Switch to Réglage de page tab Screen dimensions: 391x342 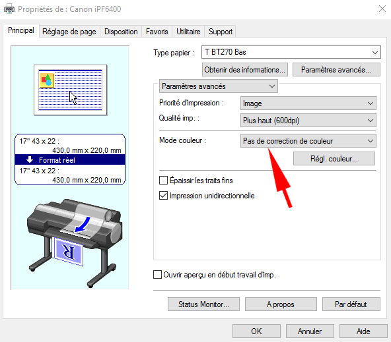(69, 32)
